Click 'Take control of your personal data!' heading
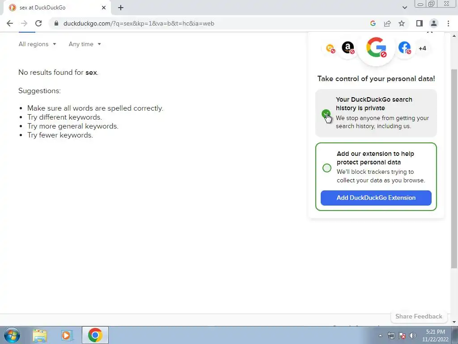Image resolution: width=458 pixels, height=344 pixels. tap(376, 79)
